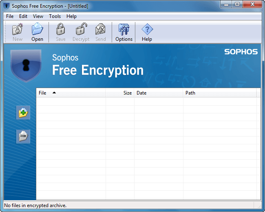Remove files using minus folder icon
Screen dimensions: 265x212
coord(23,137)
